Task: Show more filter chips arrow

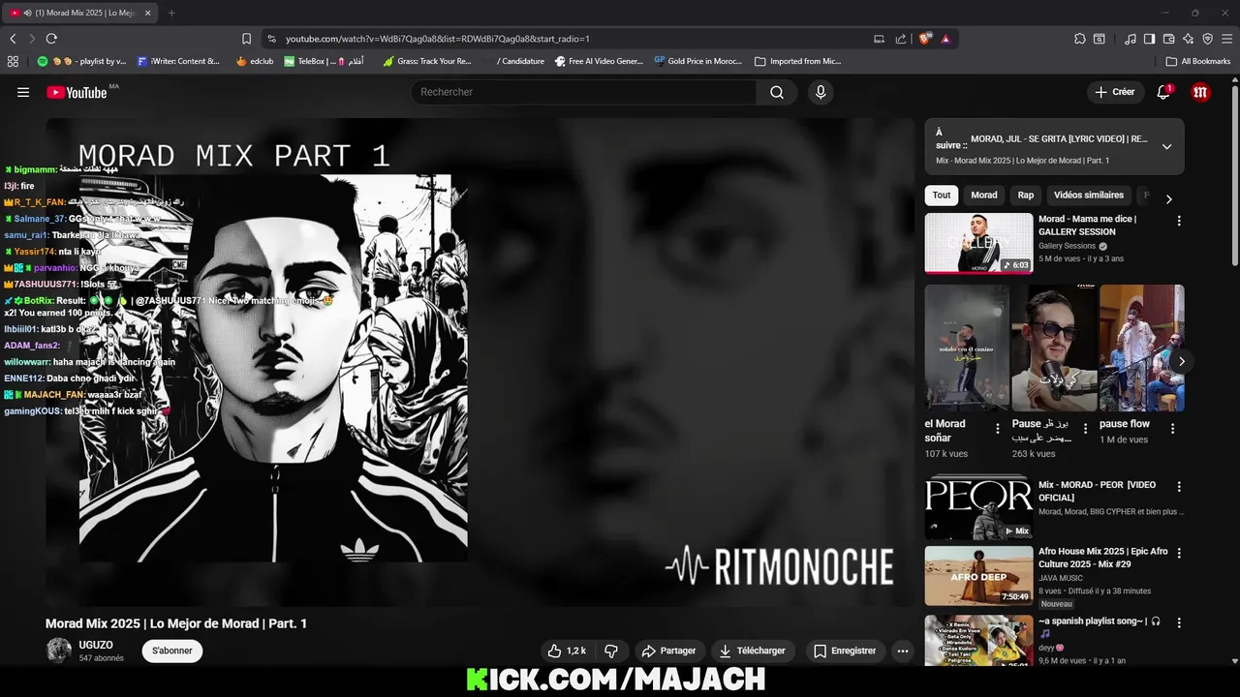Action: 1168,198
